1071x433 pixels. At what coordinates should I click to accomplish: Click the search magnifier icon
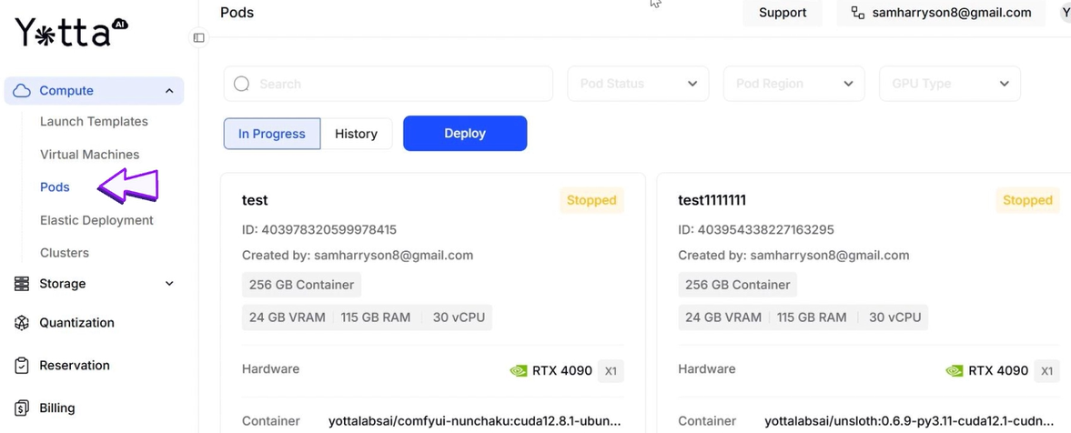coord(242,84)
